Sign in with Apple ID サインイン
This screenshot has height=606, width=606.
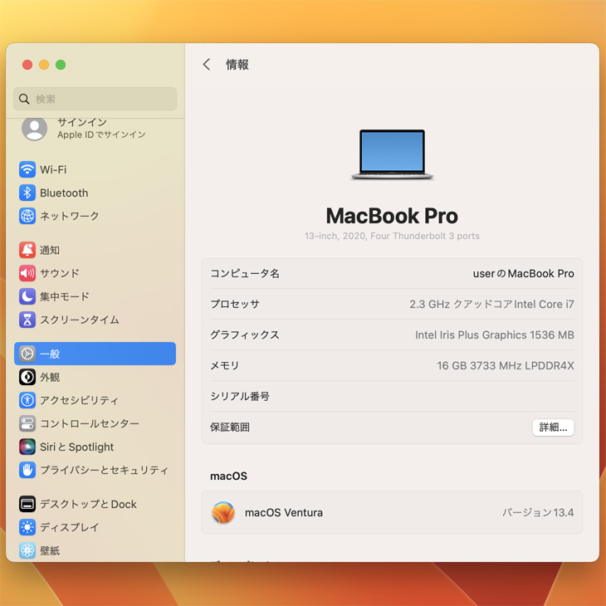pyautogui.click(x=83, y=128)
